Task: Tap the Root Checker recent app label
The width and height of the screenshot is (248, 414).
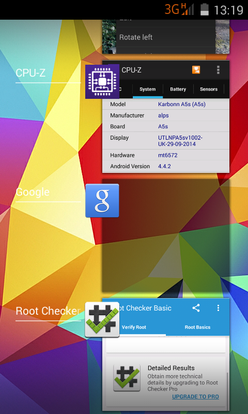Action: click(48, 311)
